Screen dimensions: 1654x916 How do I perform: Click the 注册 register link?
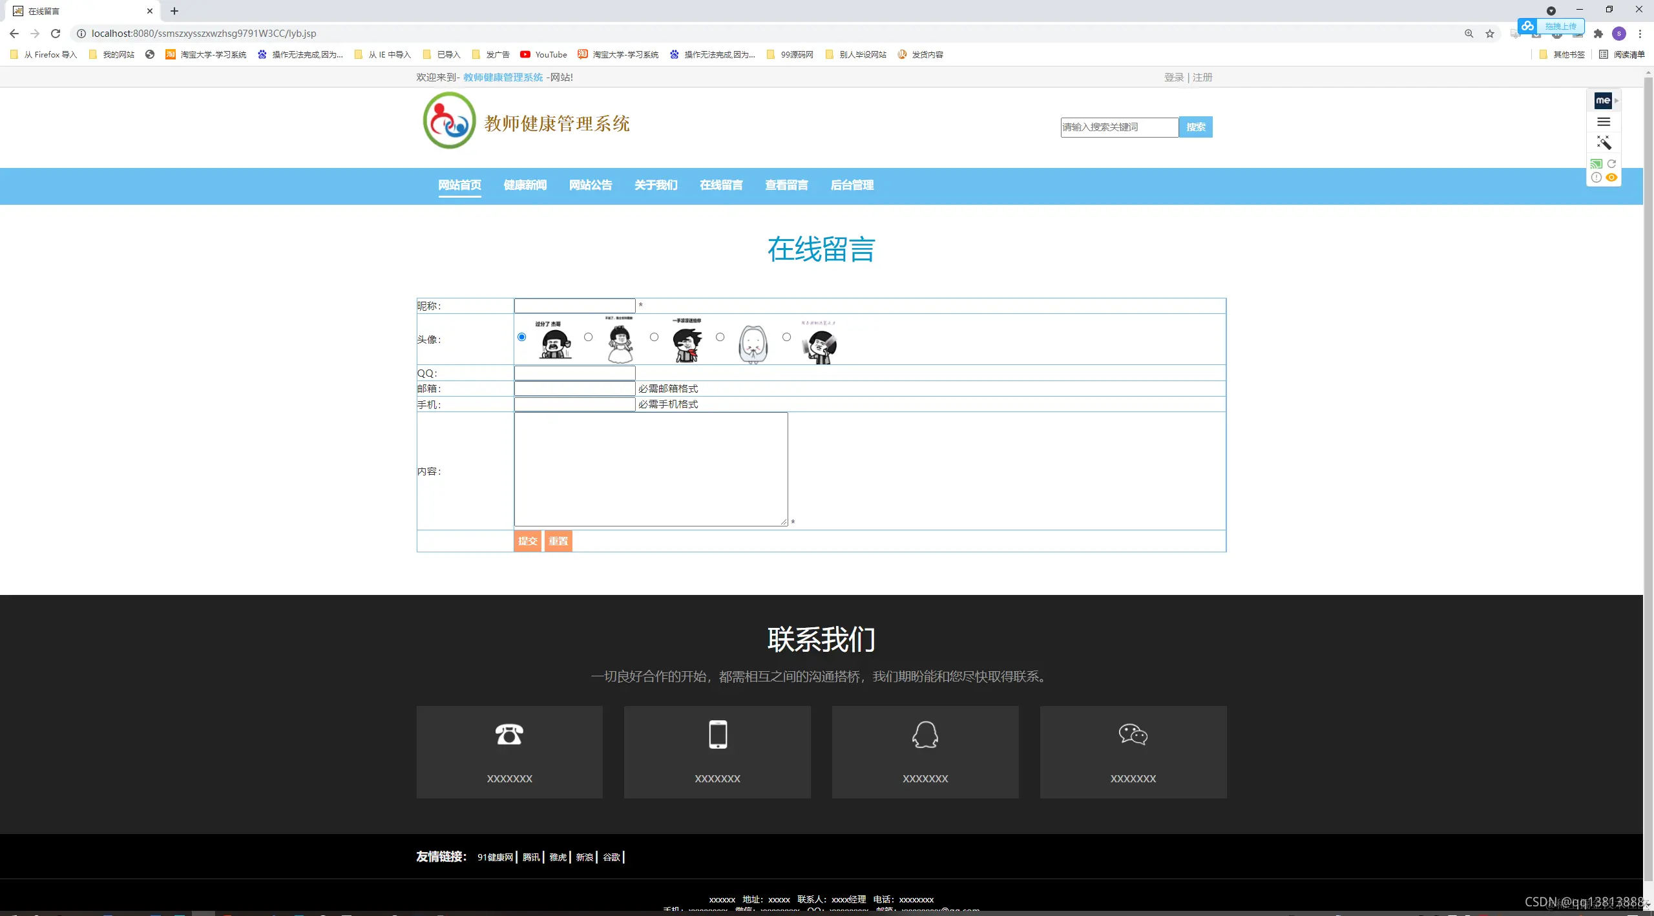coord(1202,78)
